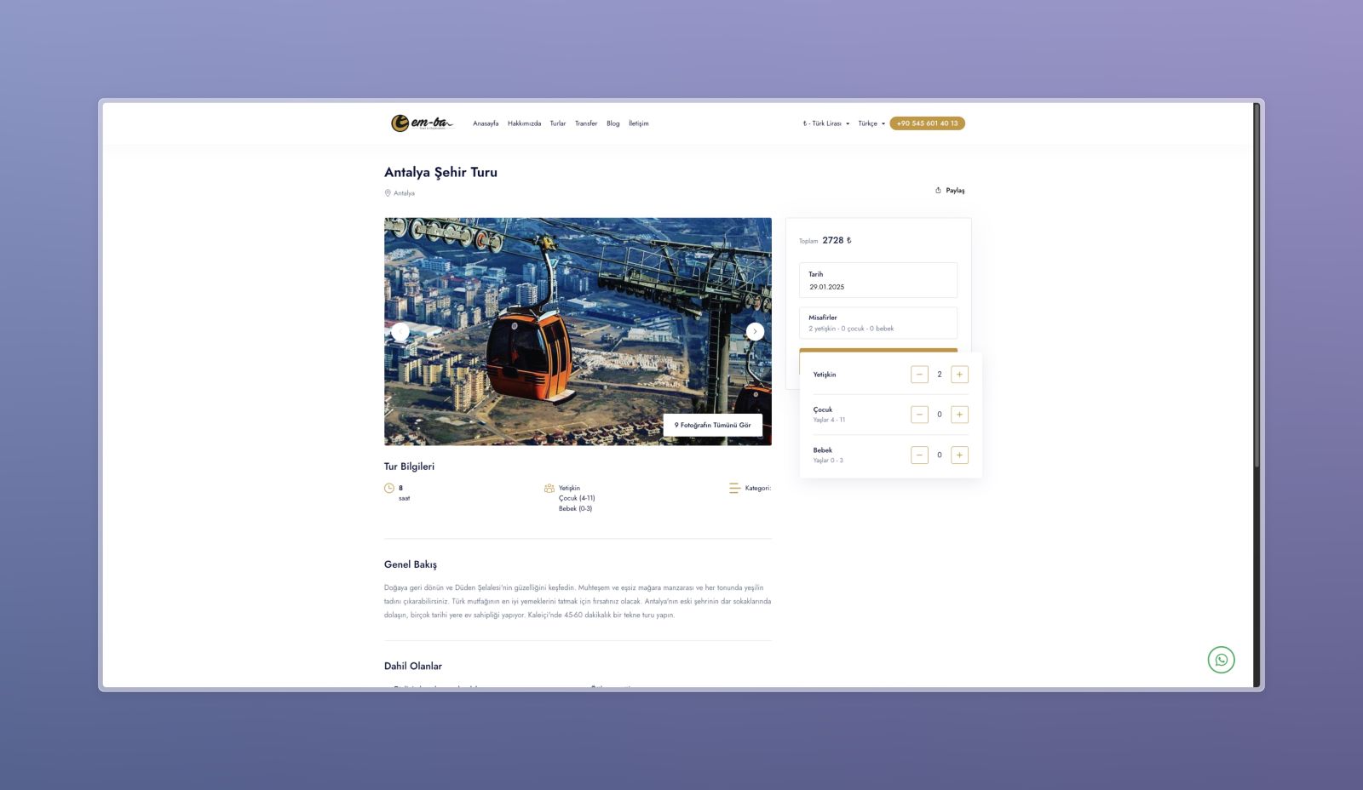
Task: Reduce Bebek count with minus button
Action: [x=919, y=455]
